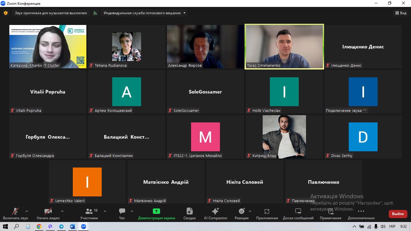Select Ілющенко Денис participant tile
The height and width of the screenshot is (231, 411).
click(x=363, y=47)
